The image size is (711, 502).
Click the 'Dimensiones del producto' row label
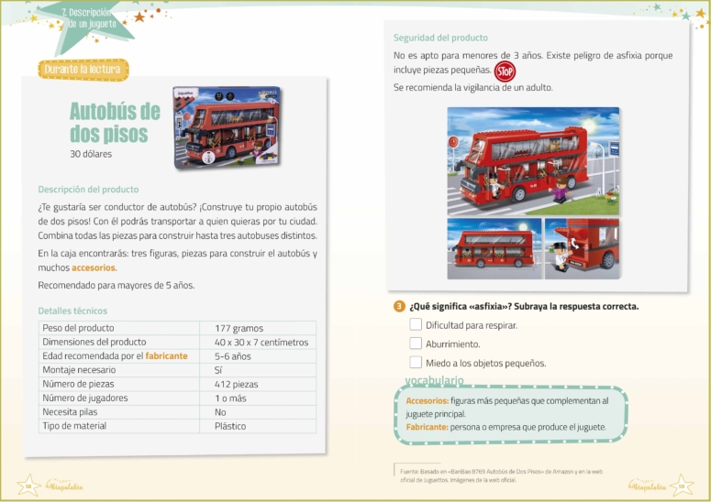tap(94, 342)
